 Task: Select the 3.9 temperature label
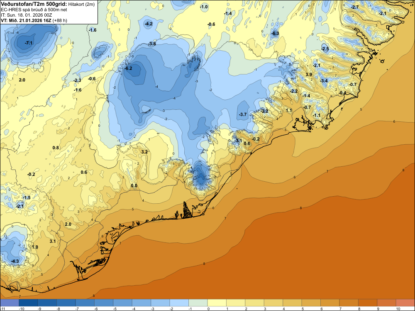tap(309, 74)
